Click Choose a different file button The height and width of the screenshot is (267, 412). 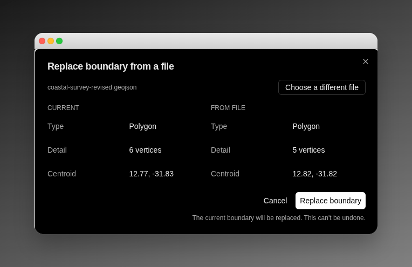[x=322, y=87]
